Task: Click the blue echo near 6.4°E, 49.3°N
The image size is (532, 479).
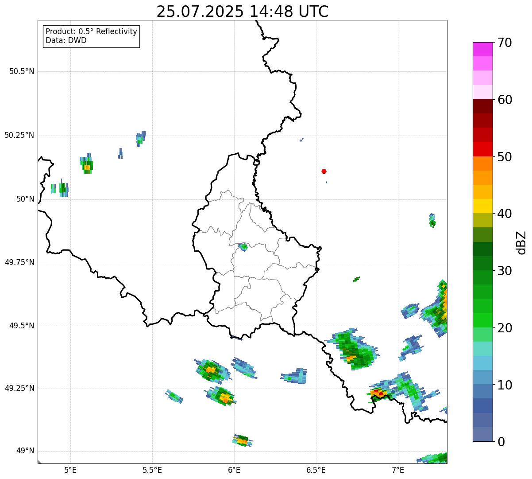Action: click(x=294, y=376)
